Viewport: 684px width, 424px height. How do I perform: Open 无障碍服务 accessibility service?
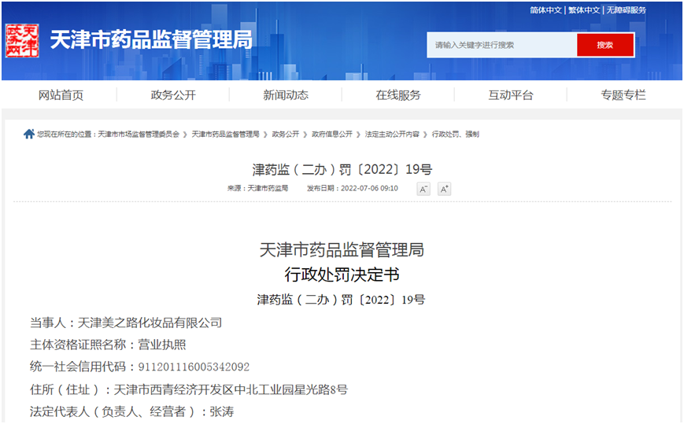coord(626,10)
